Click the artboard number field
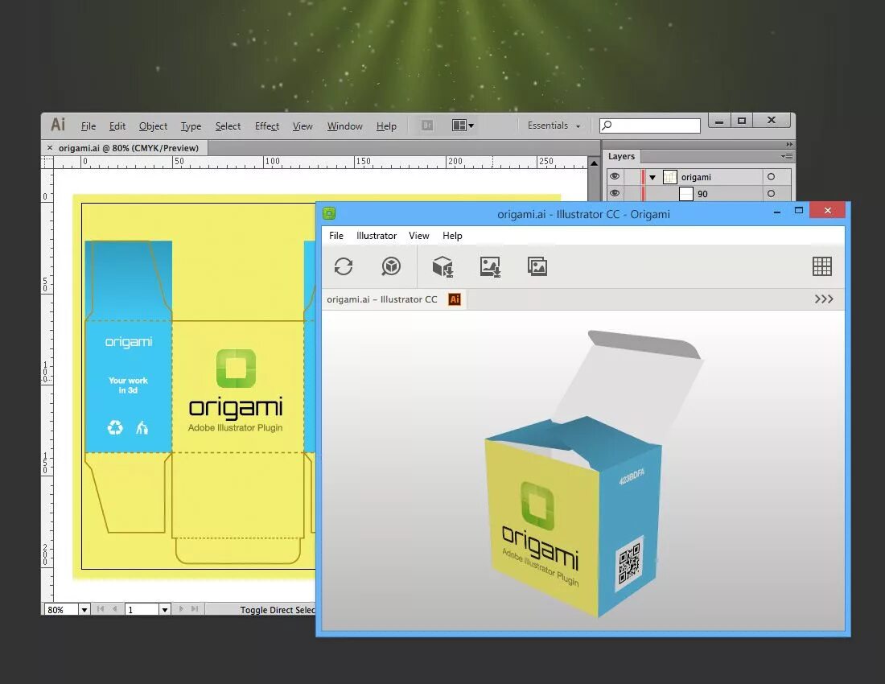Viewport: 885px width, 684px height. click(142, 609)
